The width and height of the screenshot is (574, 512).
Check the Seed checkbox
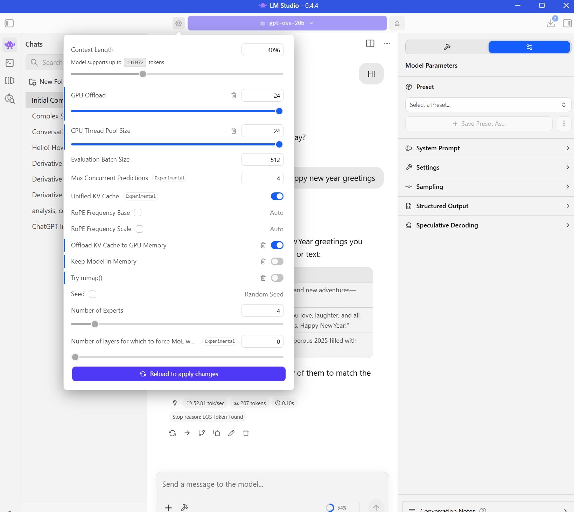click(93, 294)
